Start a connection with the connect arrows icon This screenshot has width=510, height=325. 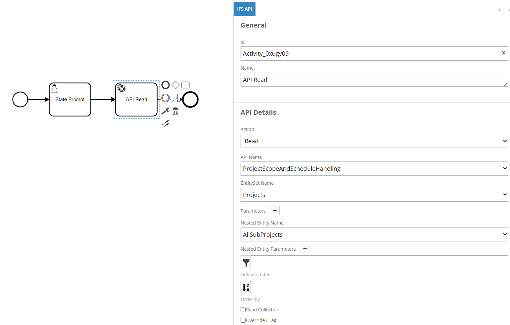click(165, 124)
